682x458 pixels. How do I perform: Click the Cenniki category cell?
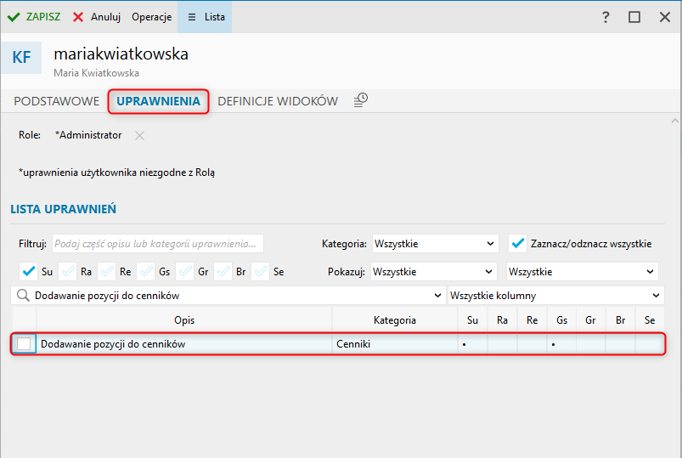(x=394, y=344)
